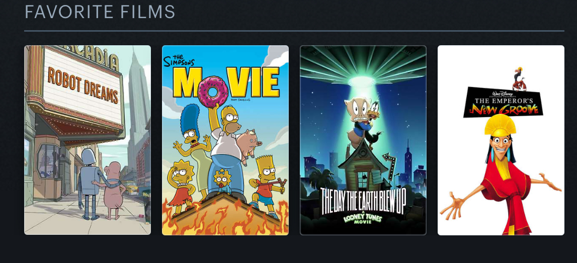The height and width of the screenshot is (263, 577).
Task: Open The Emperor's New Groove poster
Action: (501, 140)
